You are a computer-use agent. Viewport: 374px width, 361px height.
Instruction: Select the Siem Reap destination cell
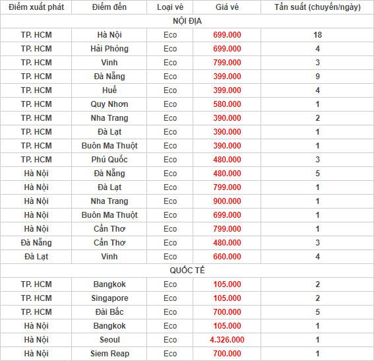coord(109,354)
